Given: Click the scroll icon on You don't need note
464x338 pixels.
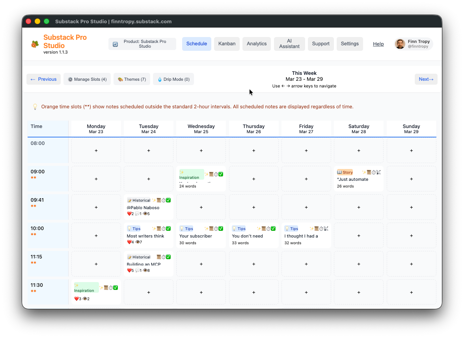Looking at the screenshot, I should coord(264,228).
